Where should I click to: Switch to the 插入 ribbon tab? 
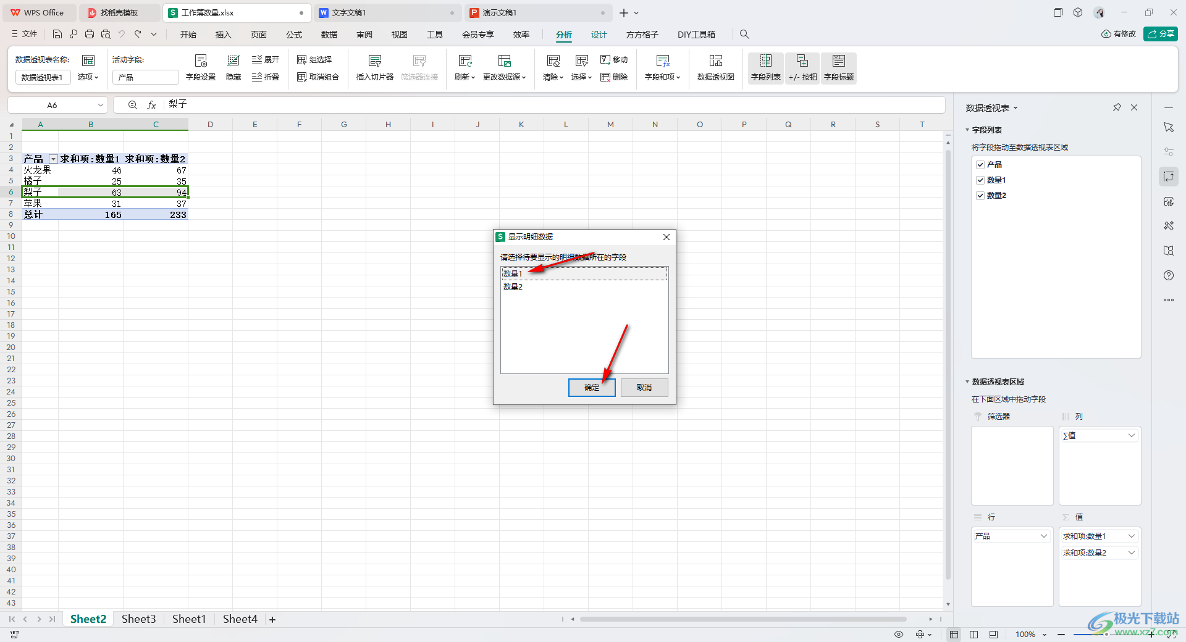[223, 35]
